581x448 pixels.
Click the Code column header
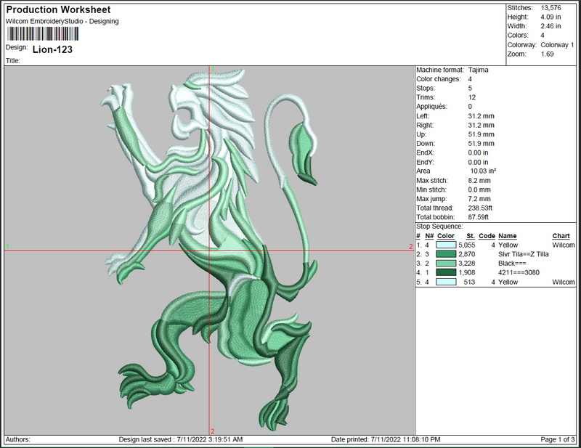point(487,236)
